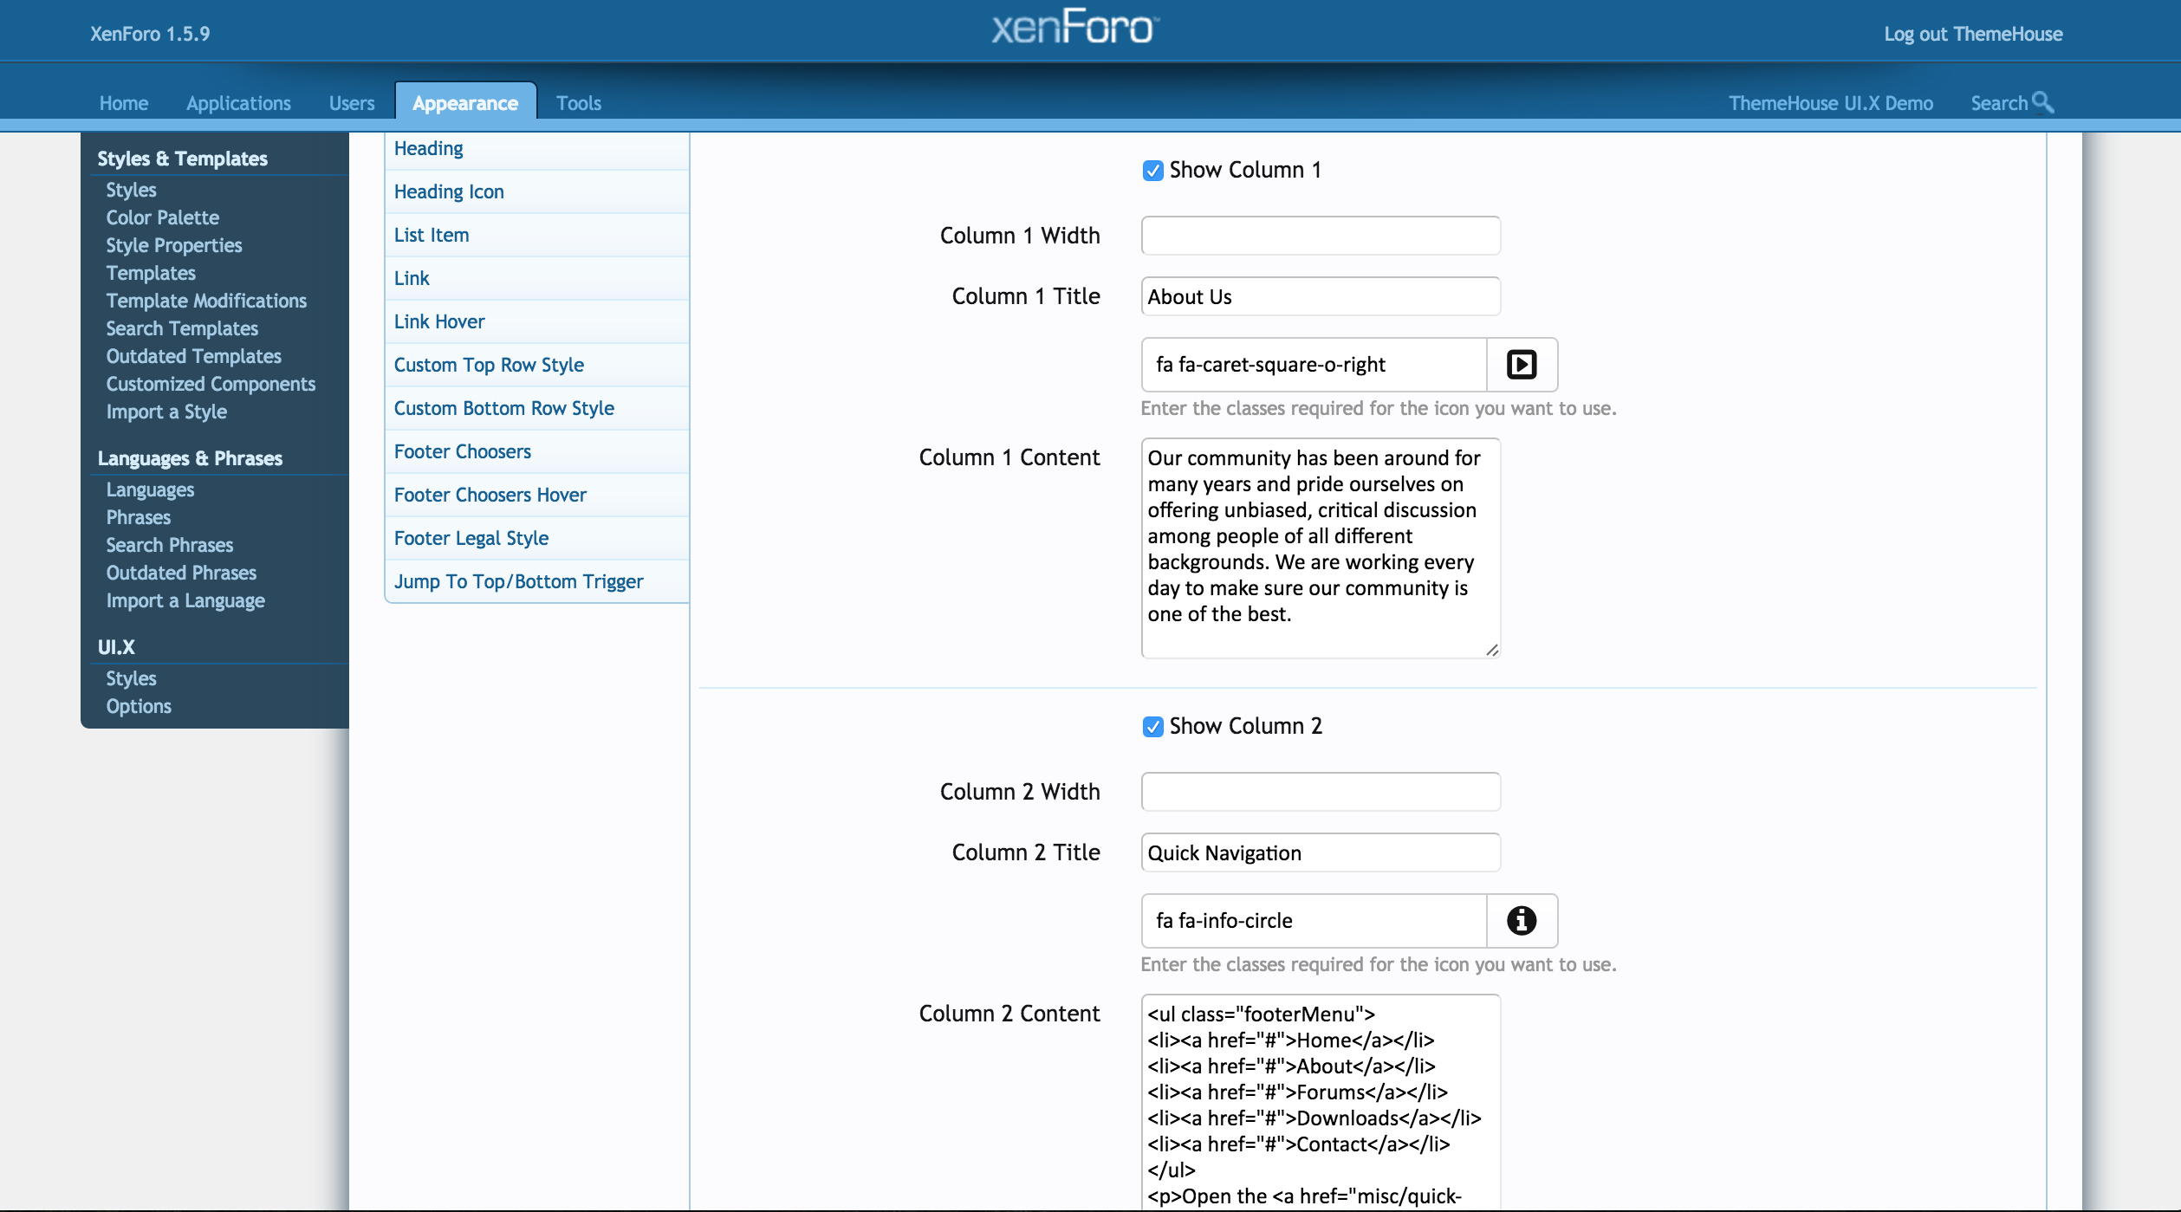Click Languages & Phrases heading

pyautogui.click(x=190, y=458)
